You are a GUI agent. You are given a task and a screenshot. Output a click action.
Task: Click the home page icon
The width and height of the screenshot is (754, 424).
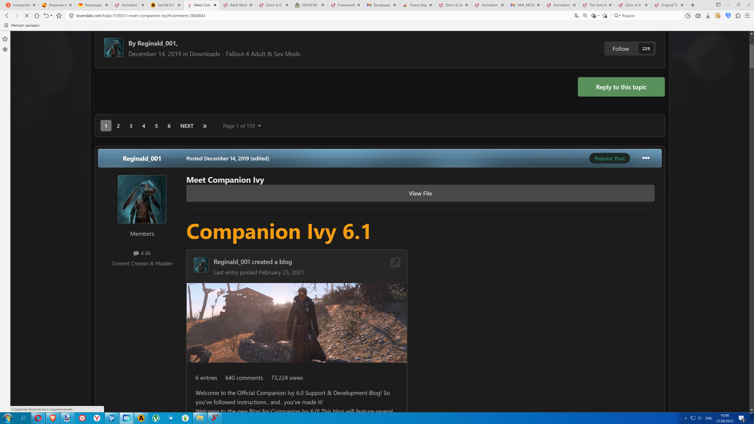click(37, 16)
